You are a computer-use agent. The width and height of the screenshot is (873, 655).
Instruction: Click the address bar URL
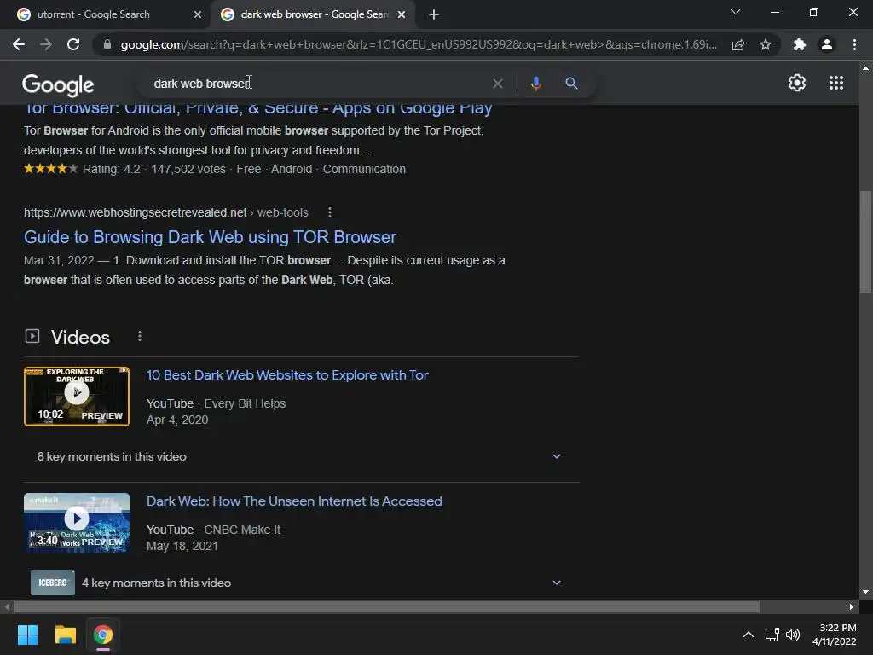pos(419,44)
